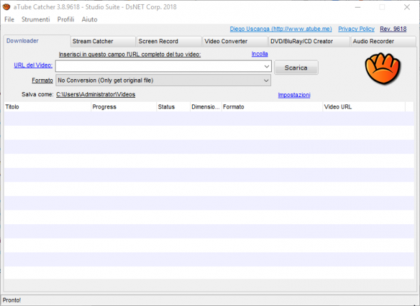Expand the URL del Video dropdown arrow

[266, 66]
